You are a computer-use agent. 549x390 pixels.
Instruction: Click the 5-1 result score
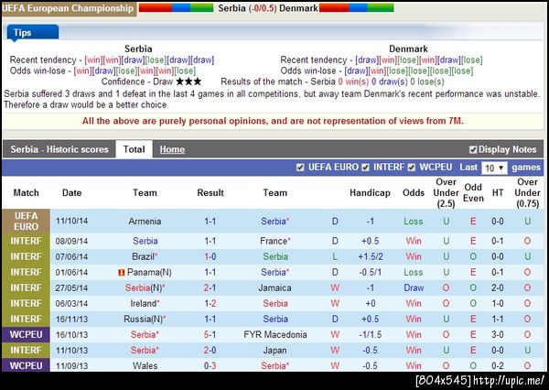(x=210, y=335)
